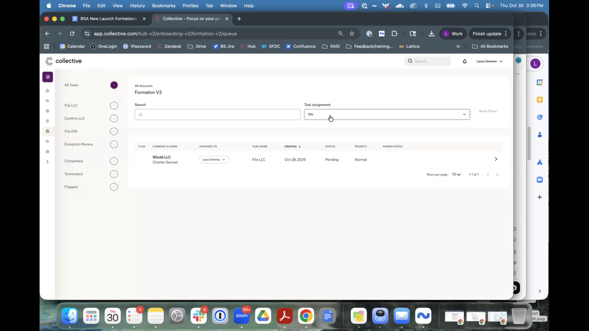The width and height of the screenshot is (589, 331).
Task: Select the Exception Review filter
Action: pos(79,144)
